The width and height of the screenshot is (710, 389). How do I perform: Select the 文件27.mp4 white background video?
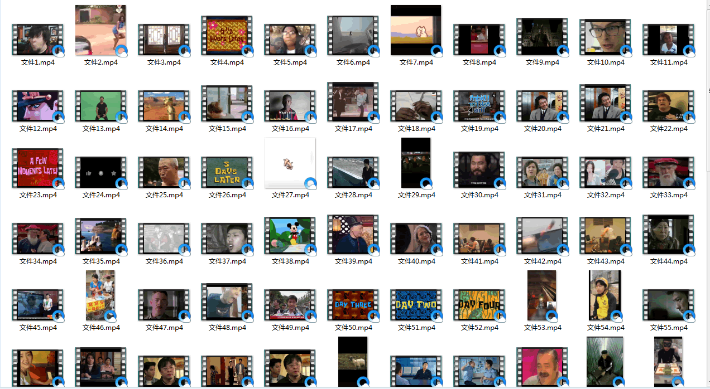tap(290, 163)
